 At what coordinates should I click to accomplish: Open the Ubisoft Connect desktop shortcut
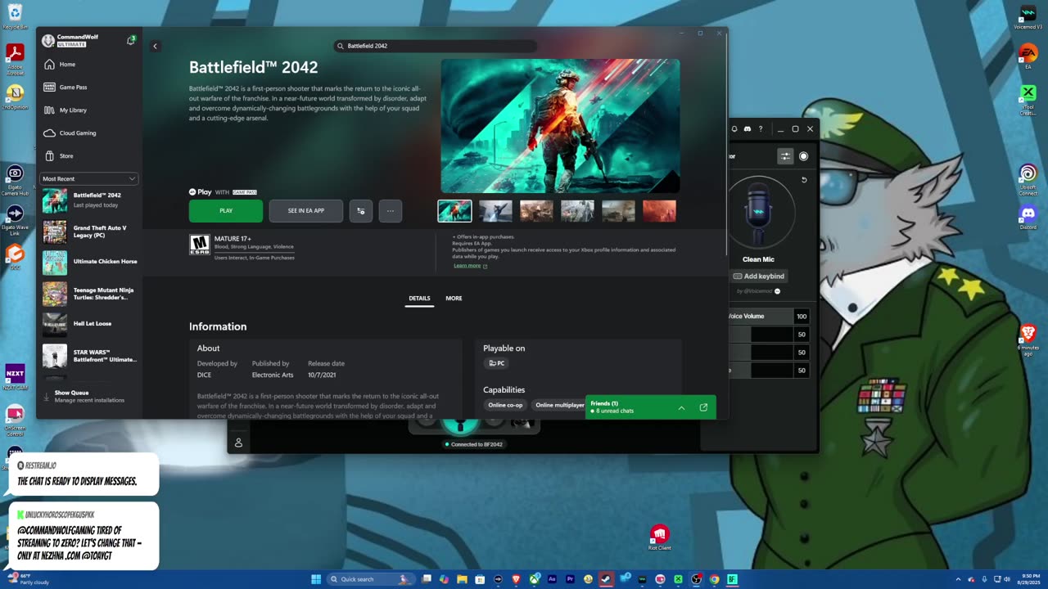[x=1028, y=179]
